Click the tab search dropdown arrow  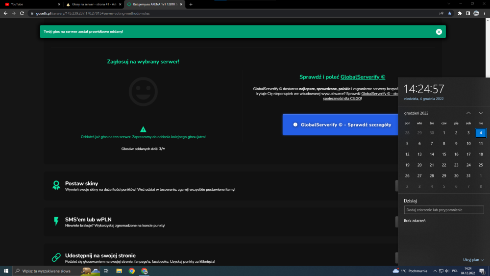[x=449, y=4]
